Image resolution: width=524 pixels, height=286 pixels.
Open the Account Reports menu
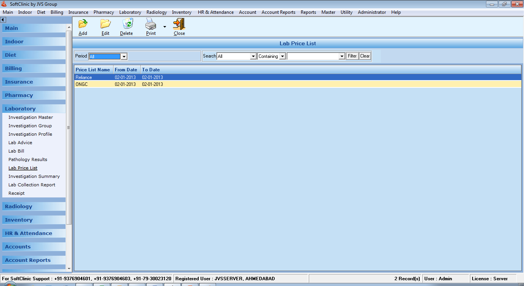pos(278,12)
